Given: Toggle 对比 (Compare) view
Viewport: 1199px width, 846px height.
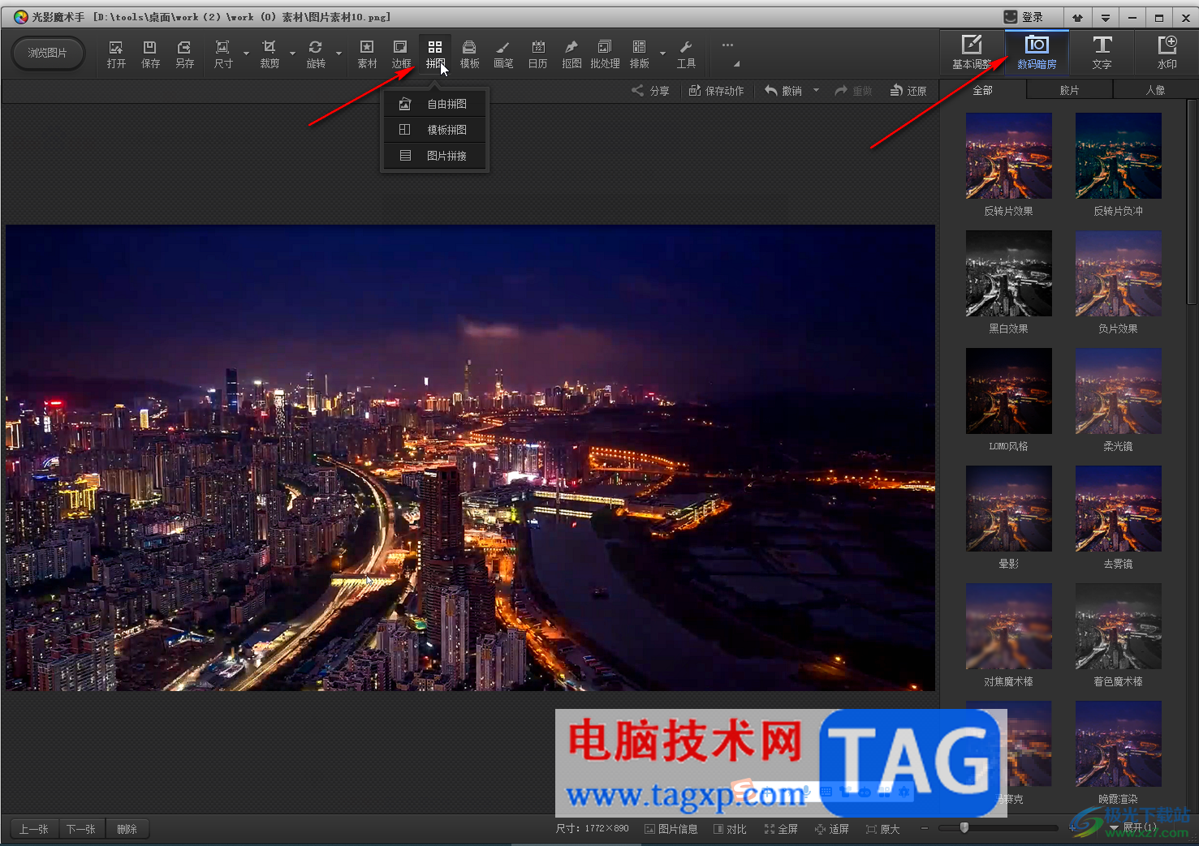Looking at the screenshot, I should pyautogui.click(x=730, y=829).
